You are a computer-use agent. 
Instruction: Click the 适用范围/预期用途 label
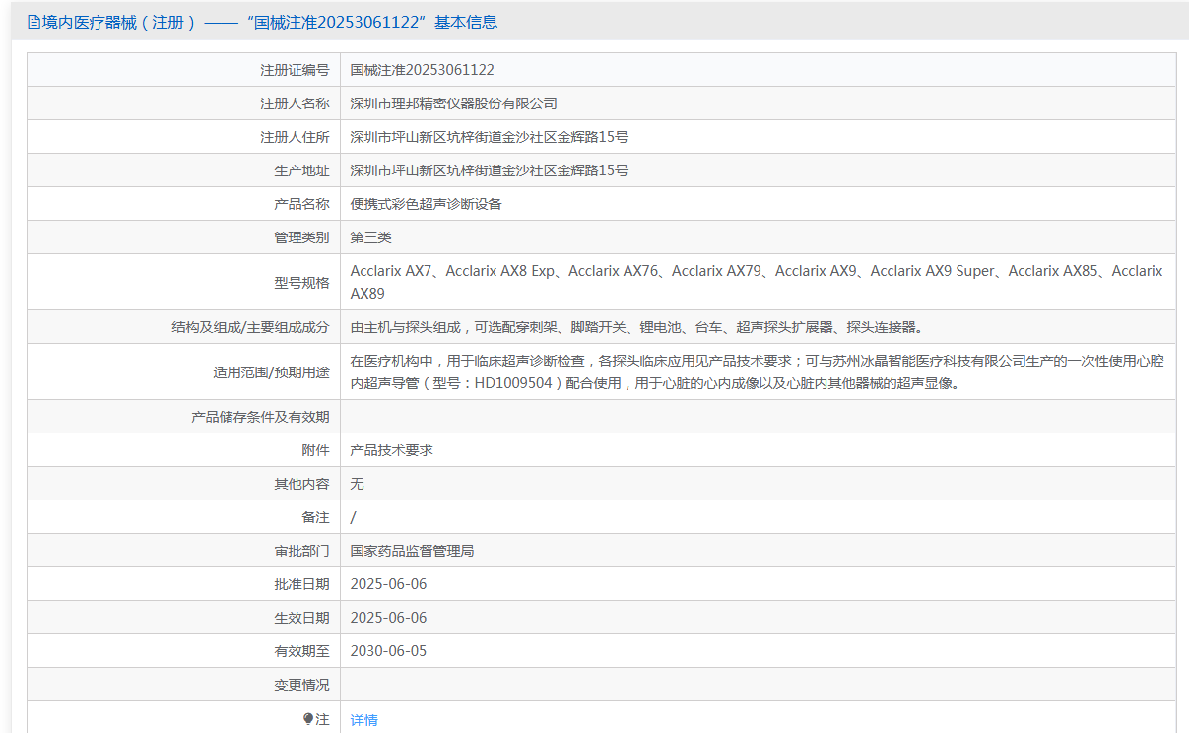[x=271, y=372]
